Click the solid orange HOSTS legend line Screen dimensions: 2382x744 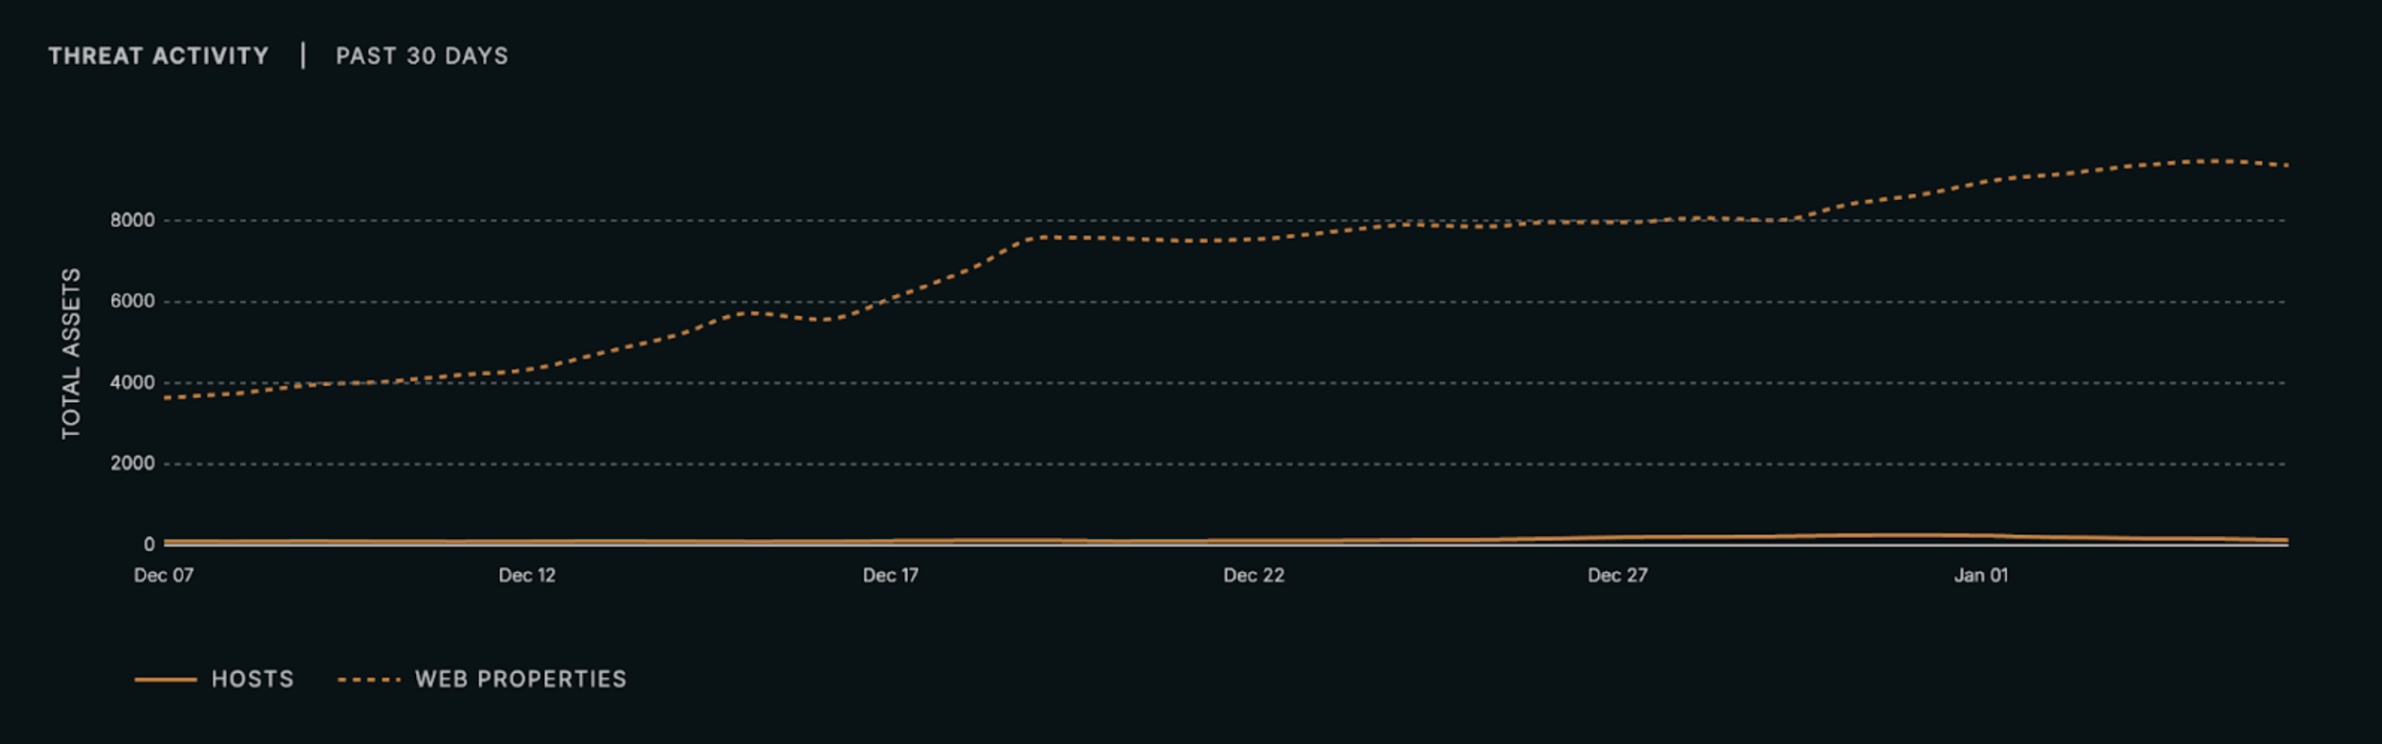[165, 679]
